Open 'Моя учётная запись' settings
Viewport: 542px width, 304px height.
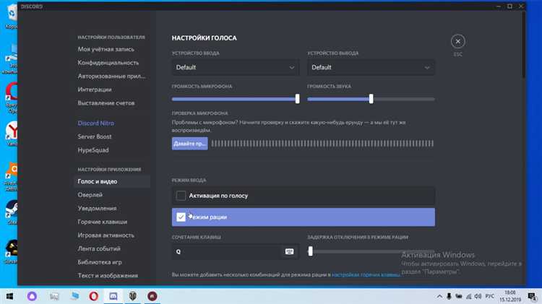pyautogui.click(x=106, y=49)
